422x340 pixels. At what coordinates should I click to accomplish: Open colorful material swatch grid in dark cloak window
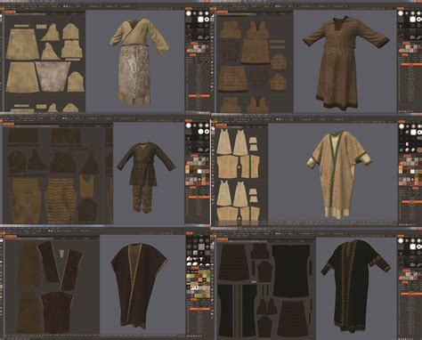(198, 283)
